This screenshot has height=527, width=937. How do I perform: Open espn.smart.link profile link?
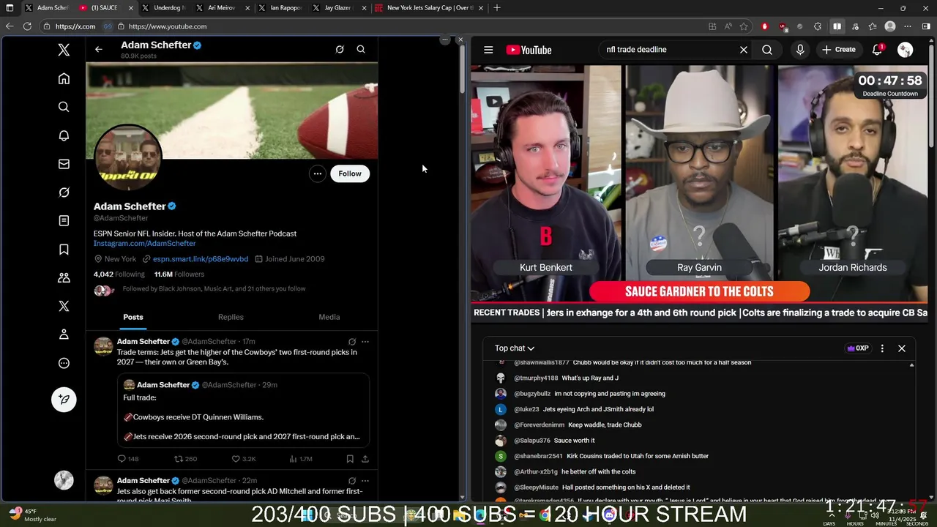point(201,259)
